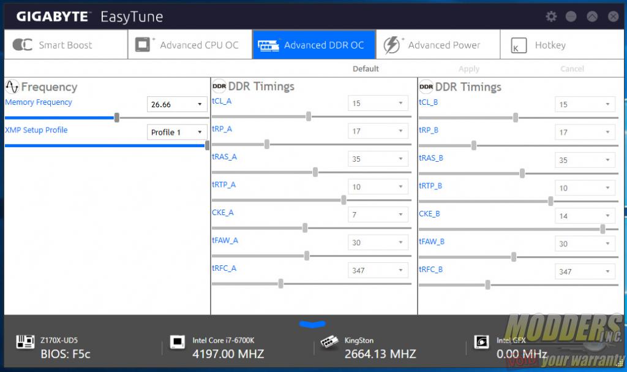Switch to the Advanced CPU OC tab
The image size is (627, 372).
(190, 45)
